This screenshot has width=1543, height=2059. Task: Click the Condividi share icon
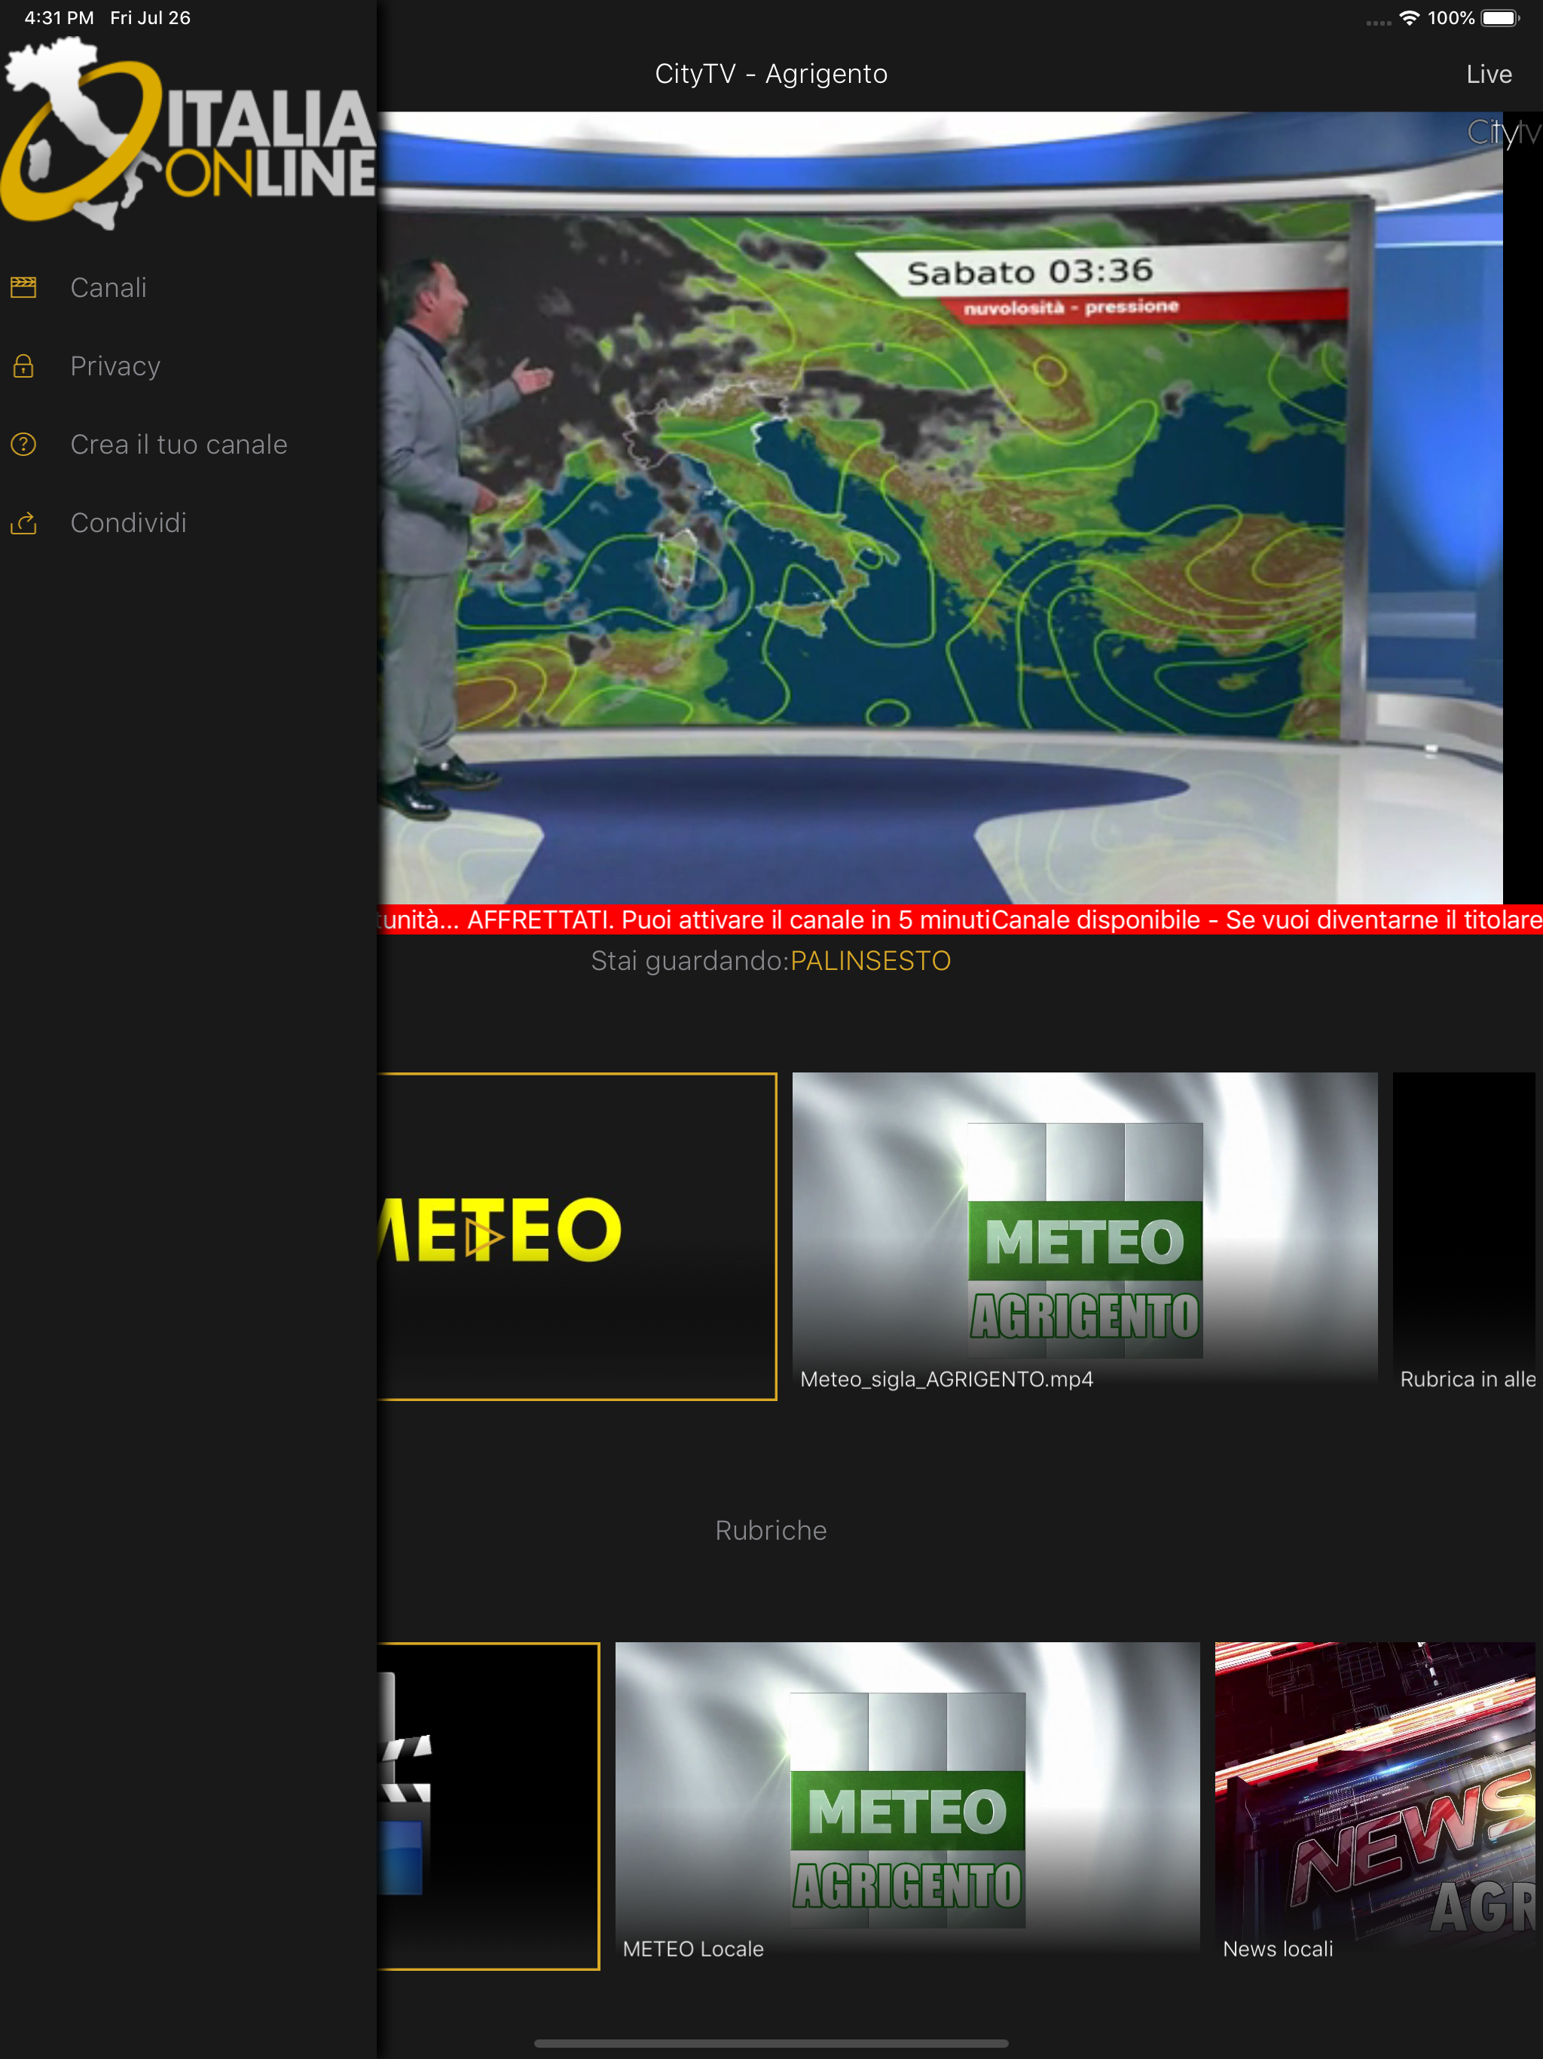23,523
